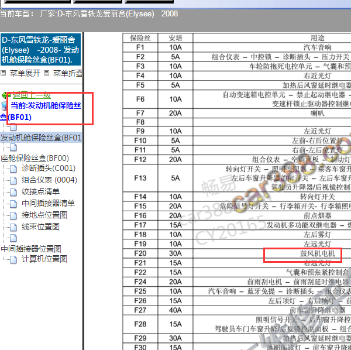Click the 20A value in row F7
Viewport: 351px width, 350px height.
click(x=175, y=114)
